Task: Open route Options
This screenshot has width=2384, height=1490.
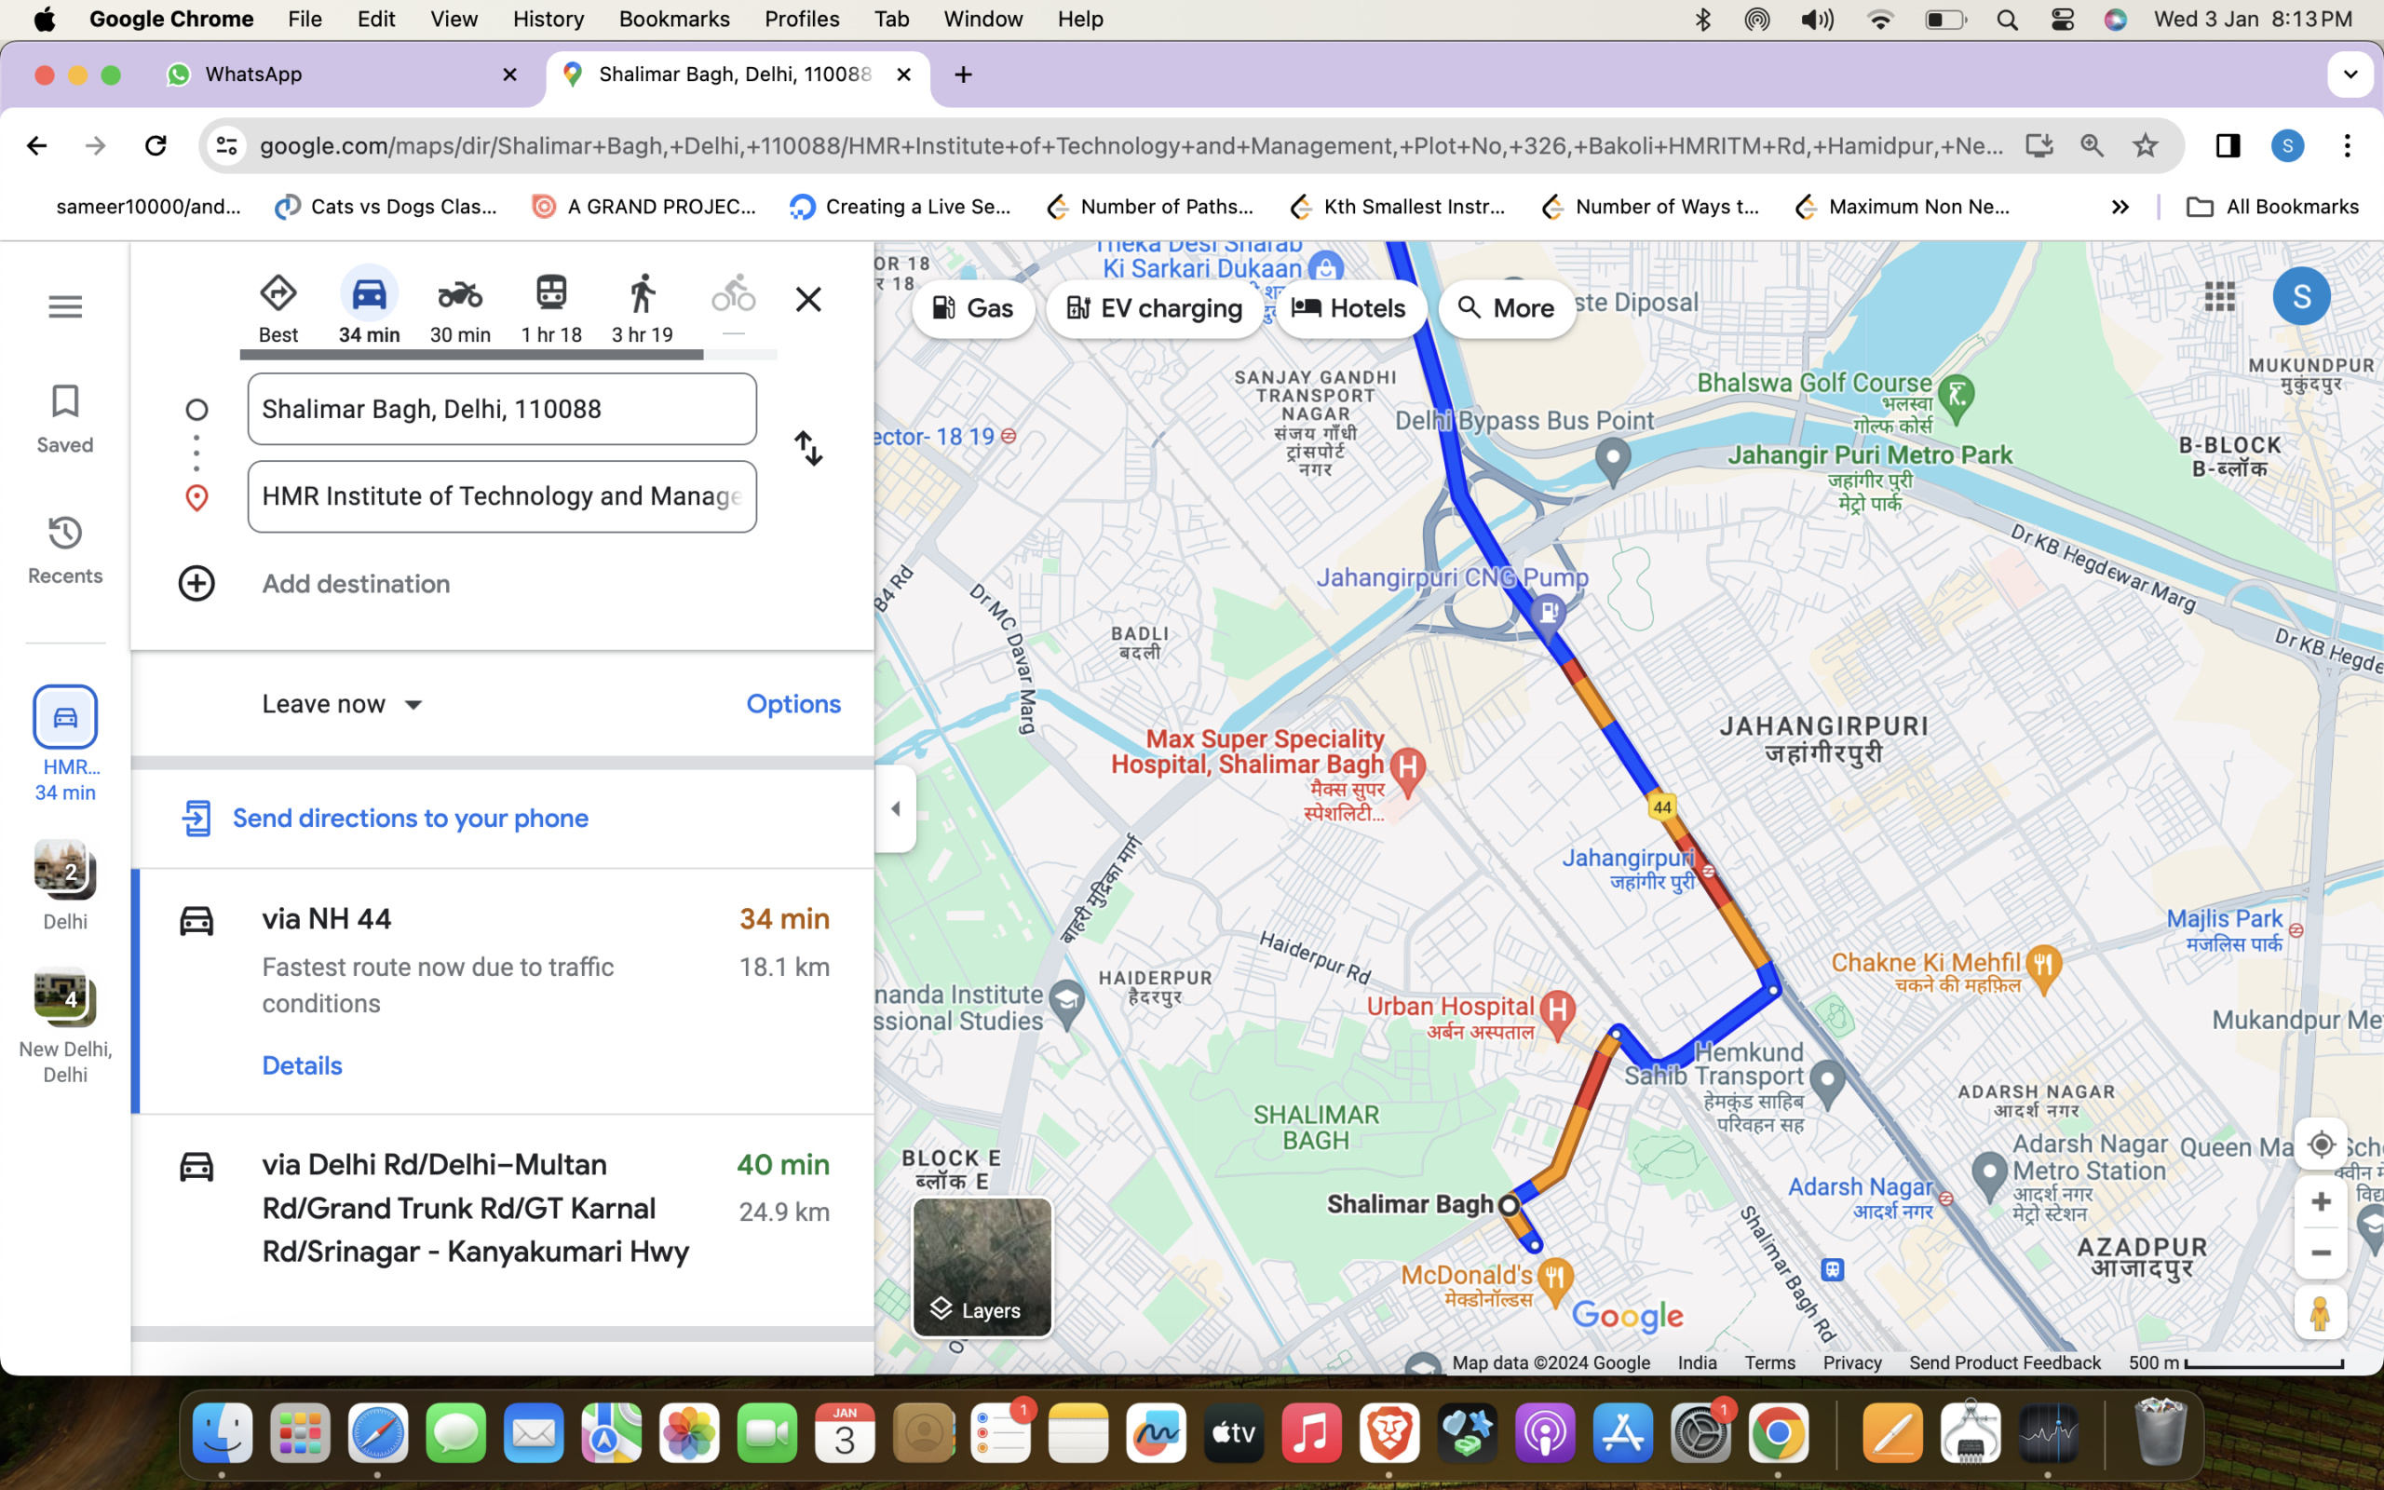Action: coord(792,704)
